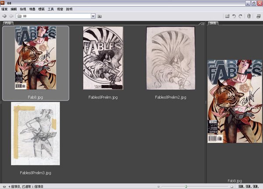
Task: Create a new folder from the toolbar
Action: (227, 16)
